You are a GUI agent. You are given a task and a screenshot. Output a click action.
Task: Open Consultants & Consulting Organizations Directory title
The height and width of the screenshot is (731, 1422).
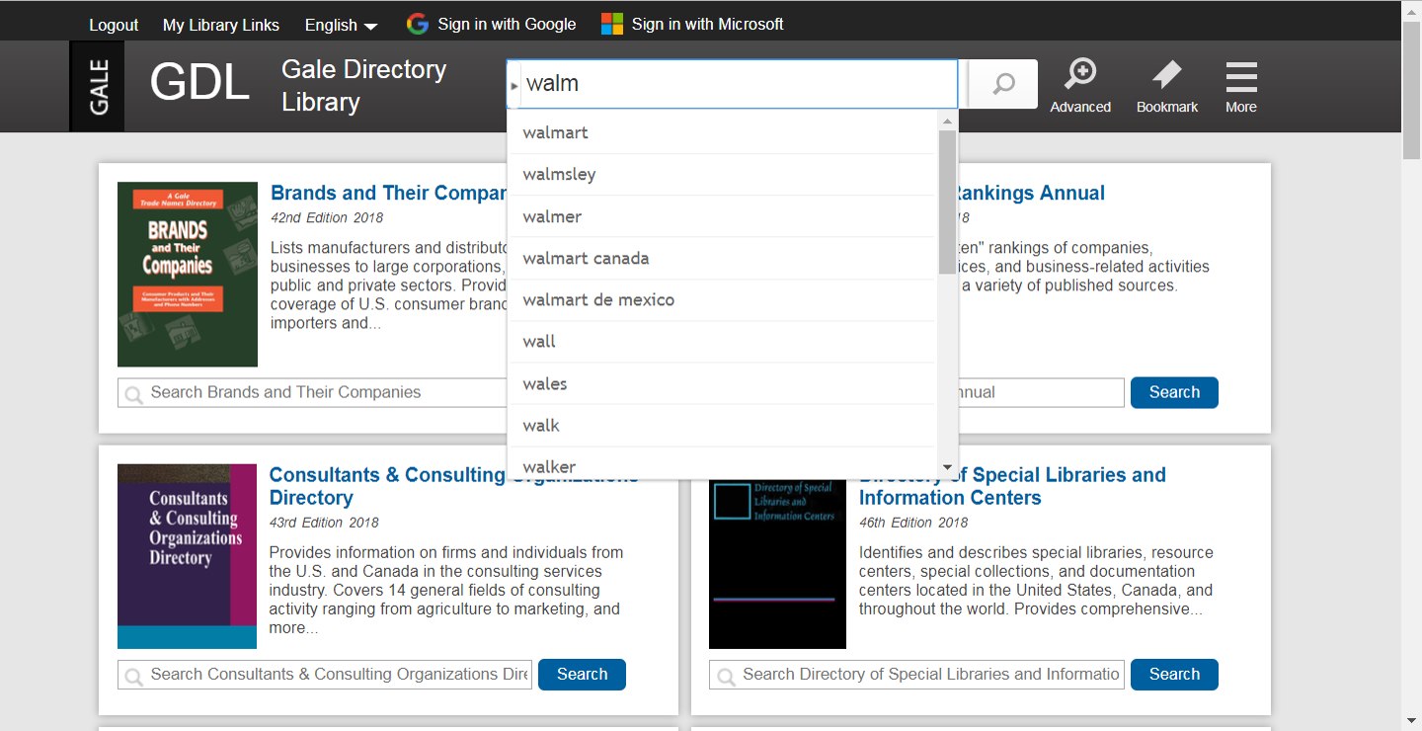[454, 486]
